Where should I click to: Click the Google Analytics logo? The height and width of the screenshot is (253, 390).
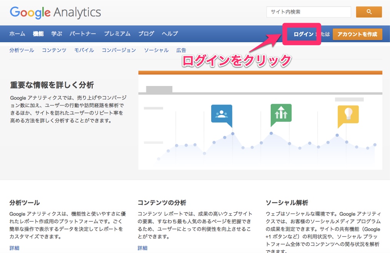pos(55,12)
